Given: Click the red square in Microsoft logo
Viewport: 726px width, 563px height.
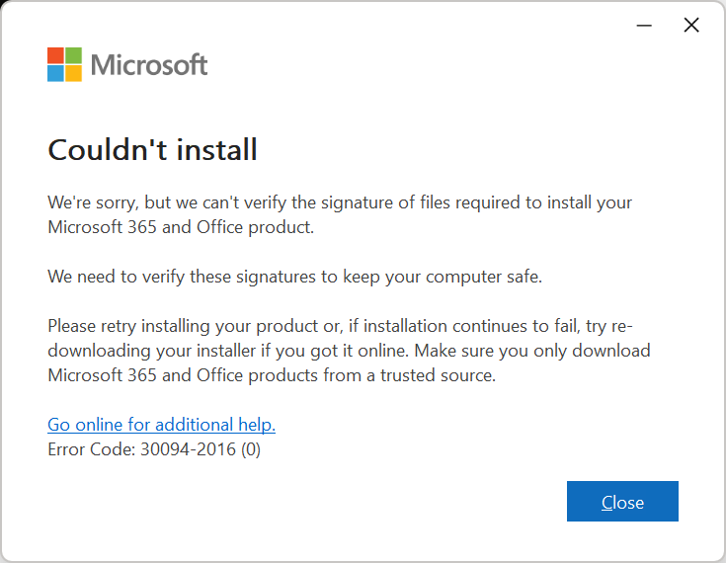Looking at the screenshot, I should click(55, 55).
